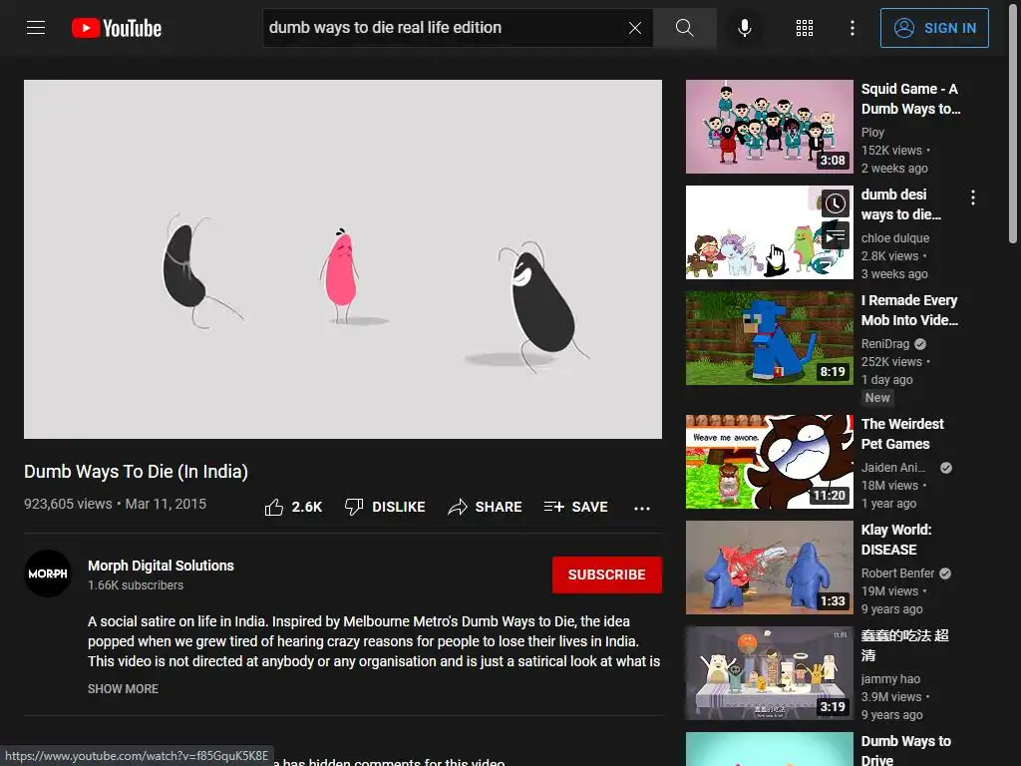Open Morph channel avatar
This screenshot has width=1021, height=766.
tap(48, 574)
